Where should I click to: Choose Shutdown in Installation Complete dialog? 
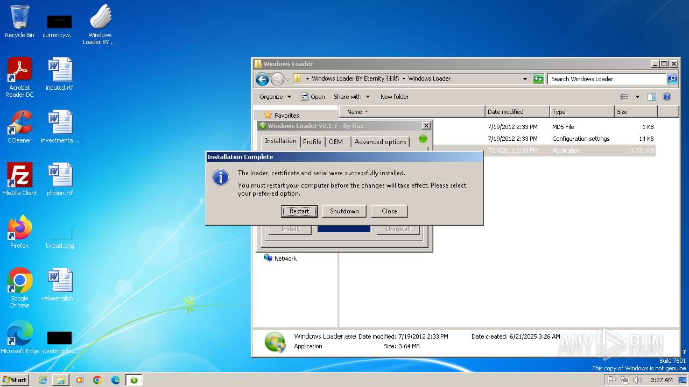[344, 211]
